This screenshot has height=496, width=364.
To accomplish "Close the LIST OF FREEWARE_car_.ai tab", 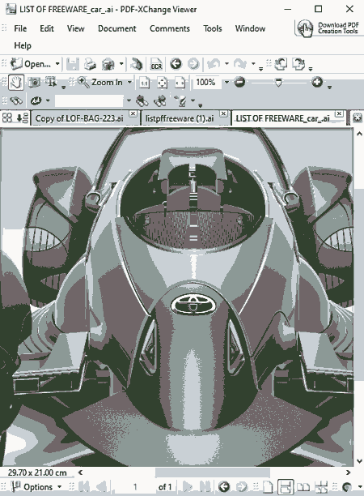I will (x=339, y=113).
